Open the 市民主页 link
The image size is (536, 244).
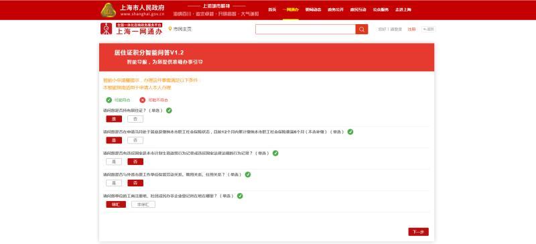(x=182, y=29)
